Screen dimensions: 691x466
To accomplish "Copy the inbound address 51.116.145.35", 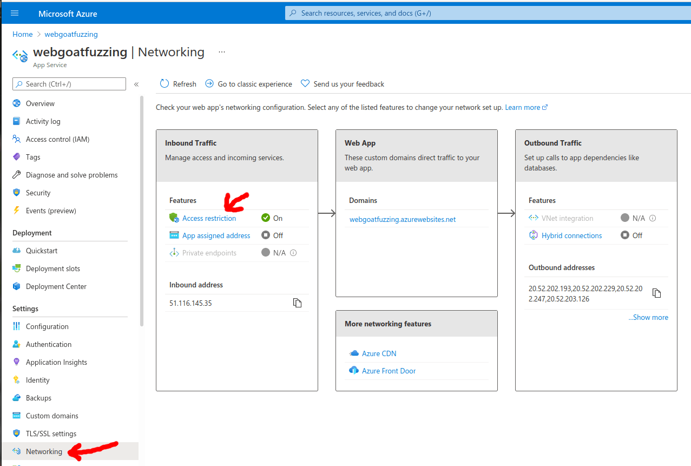I will click(297, 303).
